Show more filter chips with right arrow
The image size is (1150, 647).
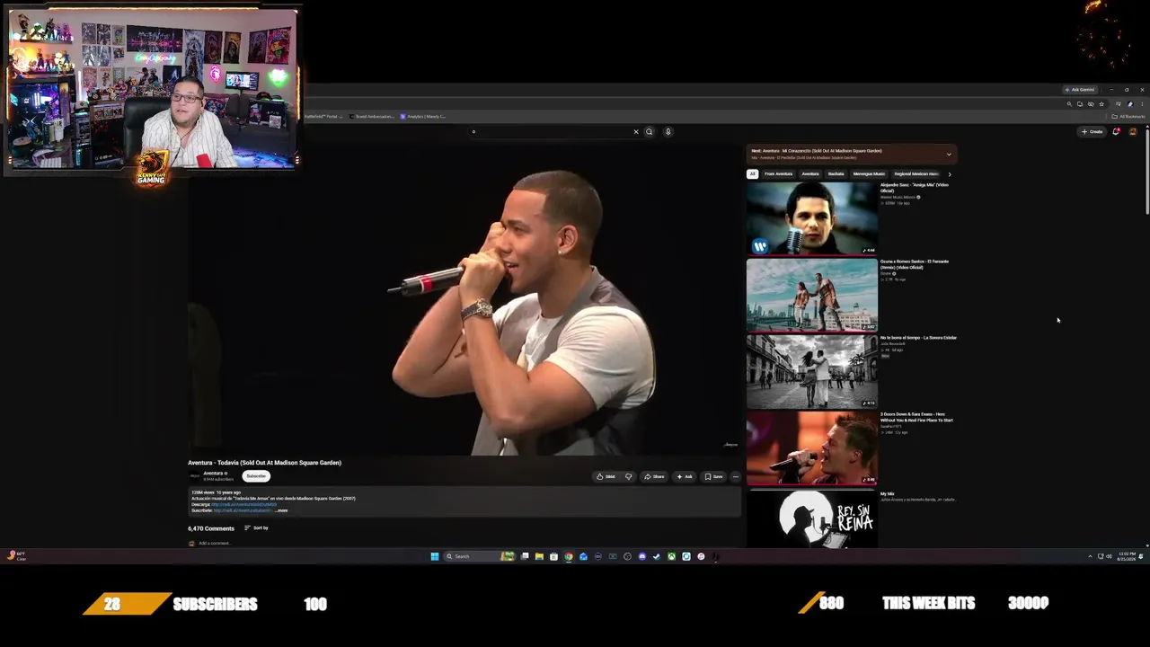(x=950, y=173)
